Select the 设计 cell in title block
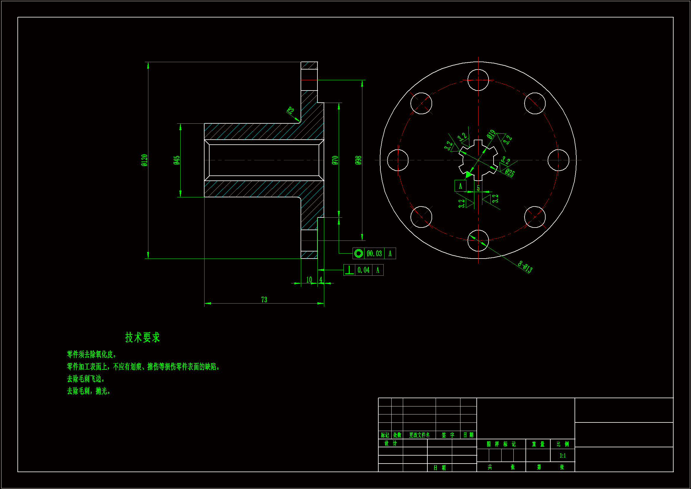 (x=391, y=443)
